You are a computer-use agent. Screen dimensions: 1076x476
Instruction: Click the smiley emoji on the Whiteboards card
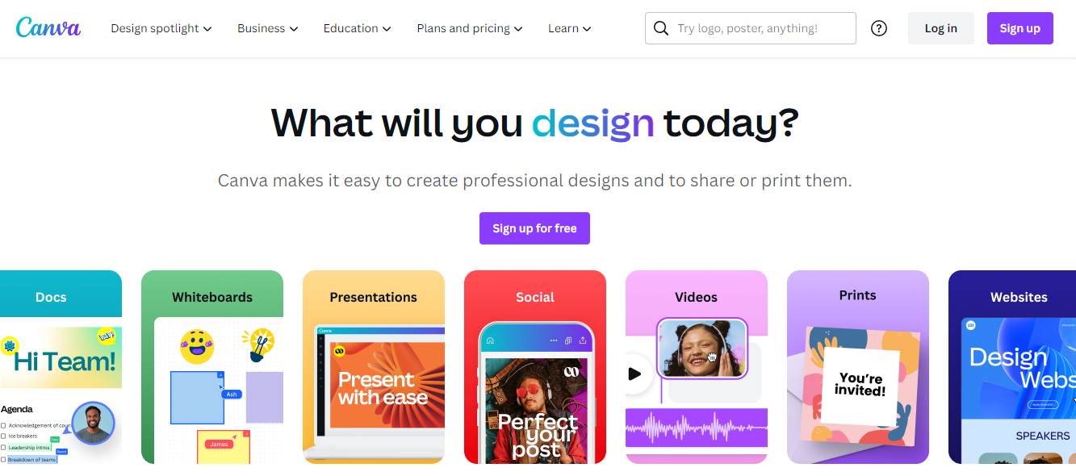click(197, 347)
